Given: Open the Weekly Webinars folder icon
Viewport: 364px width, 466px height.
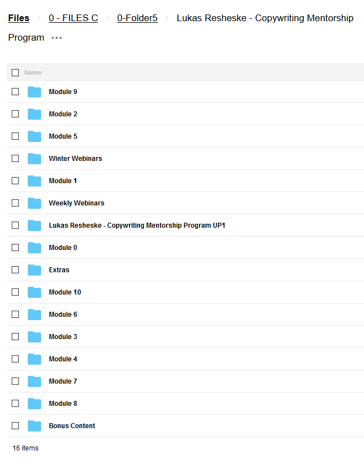Looking at the screenshot, I should 34,203.
